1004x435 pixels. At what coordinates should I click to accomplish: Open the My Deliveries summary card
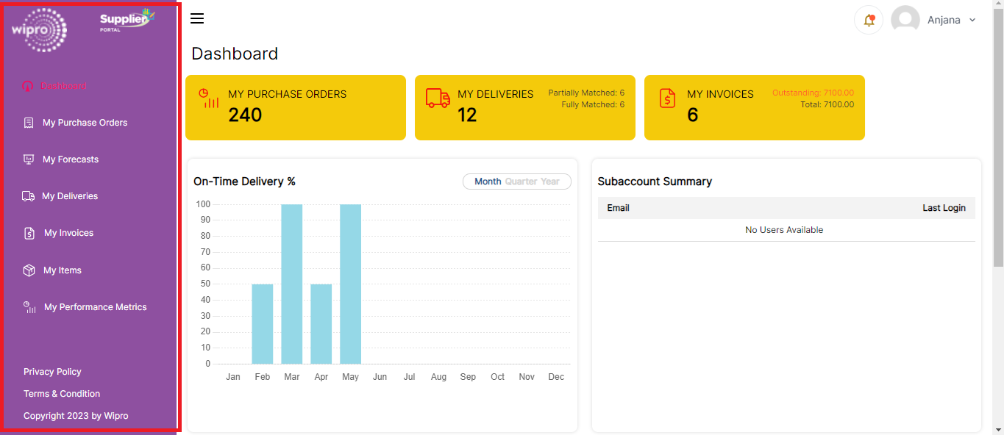[x=524, y=107]
